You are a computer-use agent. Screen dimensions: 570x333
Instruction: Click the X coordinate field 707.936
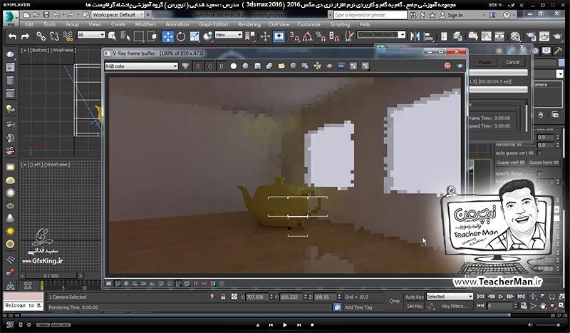pos(257,297)
